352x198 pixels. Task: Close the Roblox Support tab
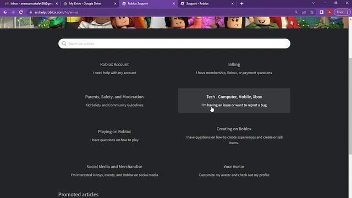pos(174,4)
